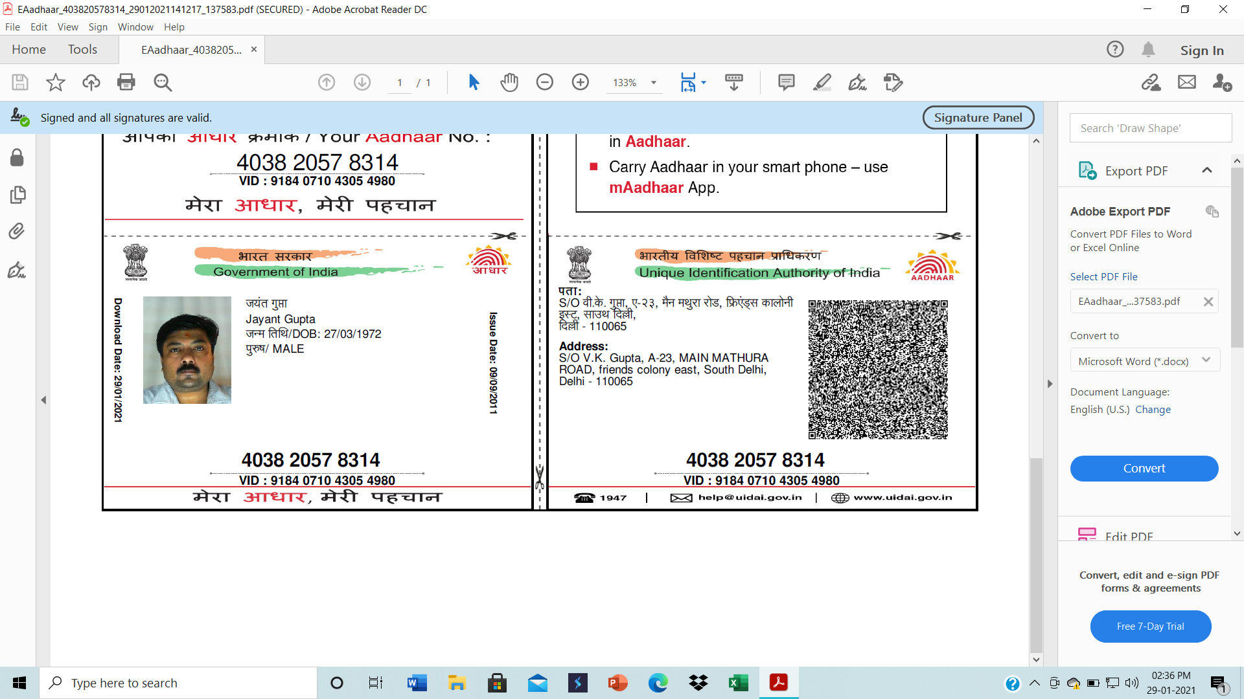Switch to the Home tab

point(29,49)
